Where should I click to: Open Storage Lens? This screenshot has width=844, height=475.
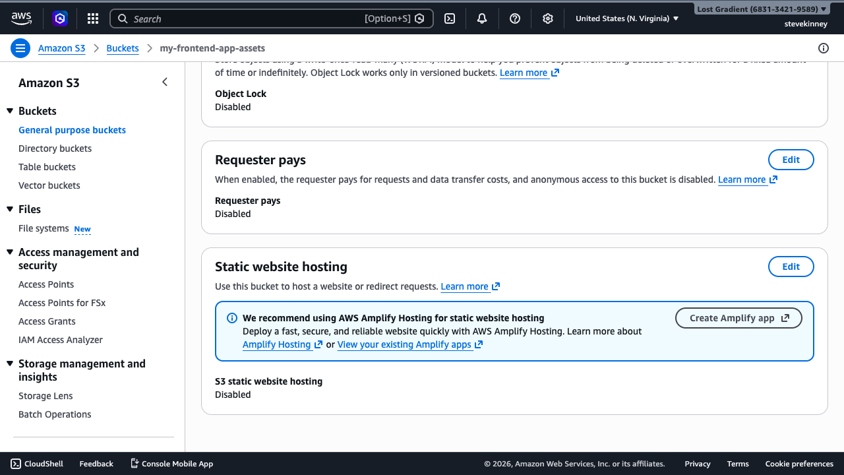coord(45,396)
